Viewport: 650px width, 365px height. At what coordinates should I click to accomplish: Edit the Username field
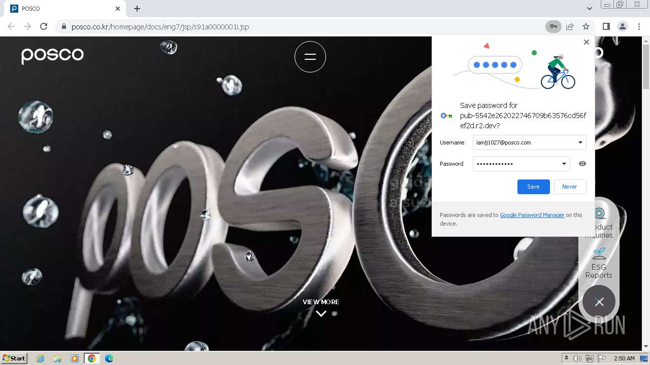coord(529,142)
